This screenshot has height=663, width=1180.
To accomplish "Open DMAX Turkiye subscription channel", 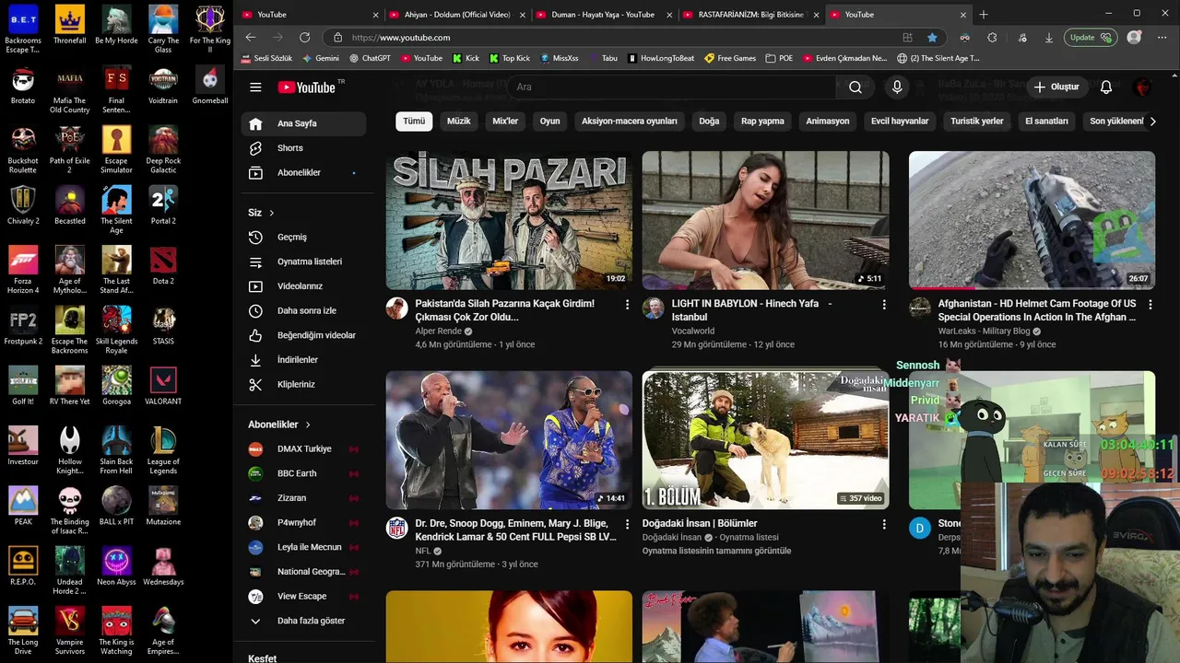I will click(x=302, y=448).
